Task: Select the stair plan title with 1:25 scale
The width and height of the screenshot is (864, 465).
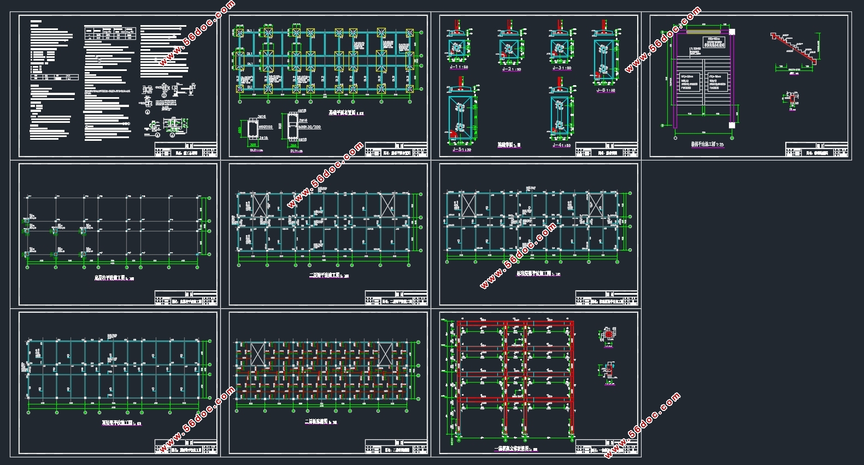Action: [707, 144]
